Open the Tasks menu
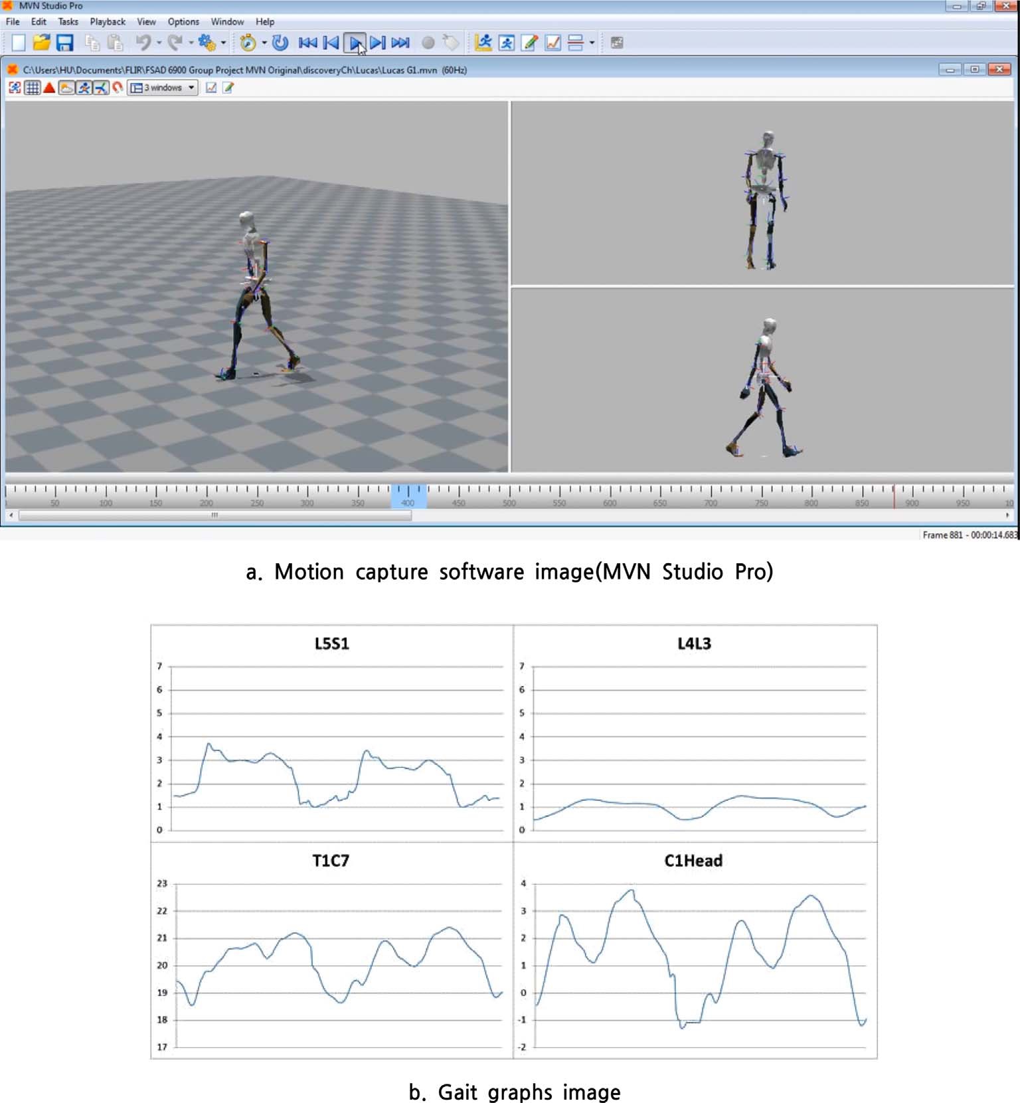Screen dimensions: 1020x1103 [x=68, y=22]
